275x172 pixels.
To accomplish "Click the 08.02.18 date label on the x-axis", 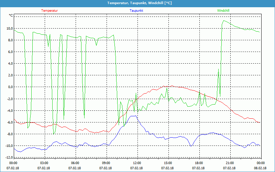I will click(x=260, y=168).
